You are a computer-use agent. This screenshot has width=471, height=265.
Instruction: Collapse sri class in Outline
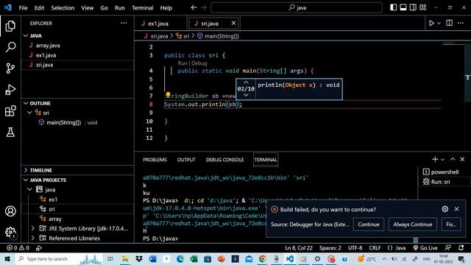click(x=29, y=113)
